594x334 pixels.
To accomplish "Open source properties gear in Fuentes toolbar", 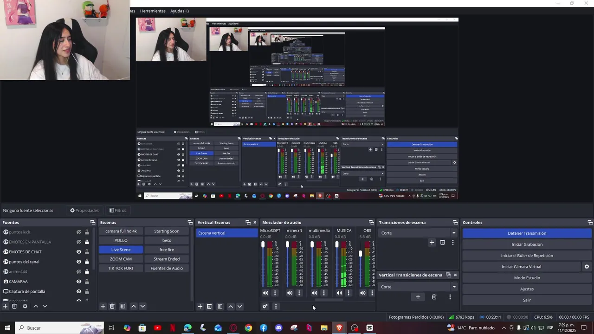I will click(25, 306).
